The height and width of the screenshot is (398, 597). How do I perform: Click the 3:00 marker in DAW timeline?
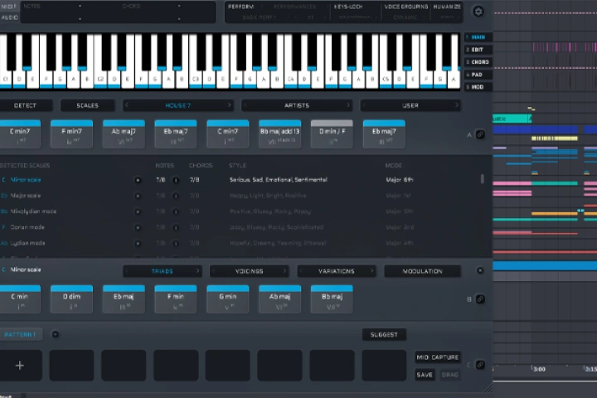coord(539,369)
